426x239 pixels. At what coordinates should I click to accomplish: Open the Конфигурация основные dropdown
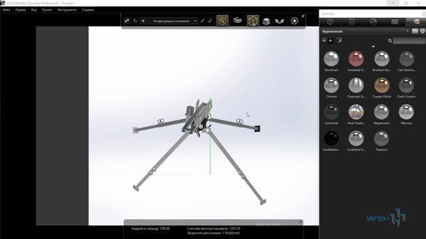[x=173, y=21]
